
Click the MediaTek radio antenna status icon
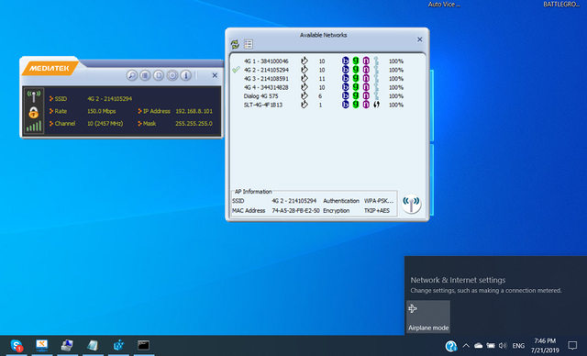pyautogui.click(x=34, y=96)
